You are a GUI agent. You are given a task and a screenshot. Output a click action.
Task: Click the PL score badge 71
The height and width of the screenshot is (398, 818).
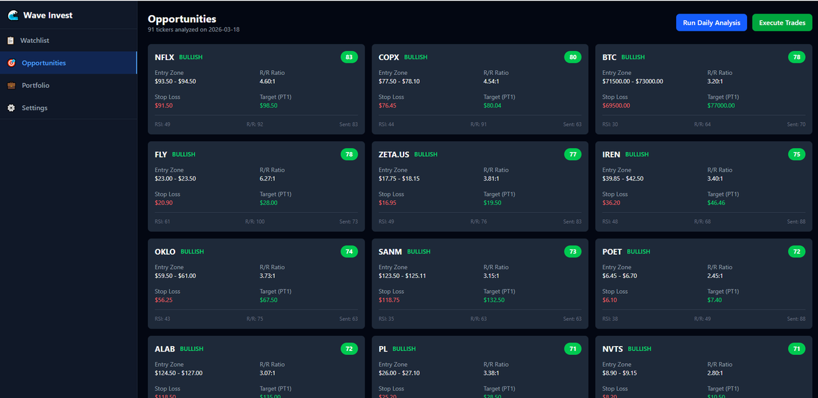(573, 349)
